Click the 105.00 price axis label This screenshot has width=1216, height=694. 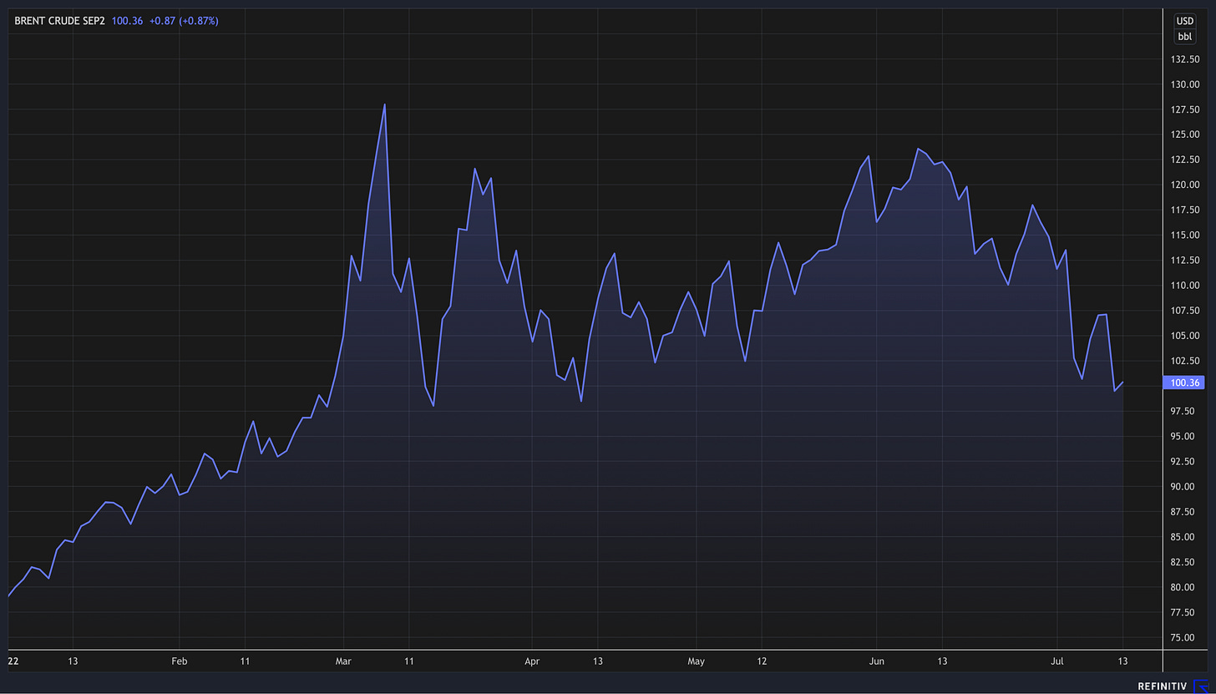tap(1186, 336)
